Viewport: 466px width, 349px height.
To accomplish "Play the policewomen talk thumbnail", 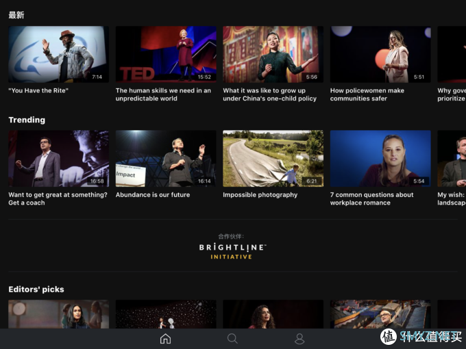I will [380, 54].
